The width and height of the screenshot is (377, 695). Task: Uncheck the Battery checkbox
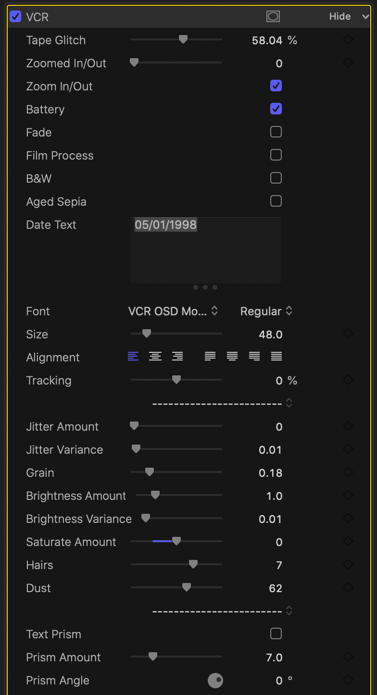pos(276,109)
